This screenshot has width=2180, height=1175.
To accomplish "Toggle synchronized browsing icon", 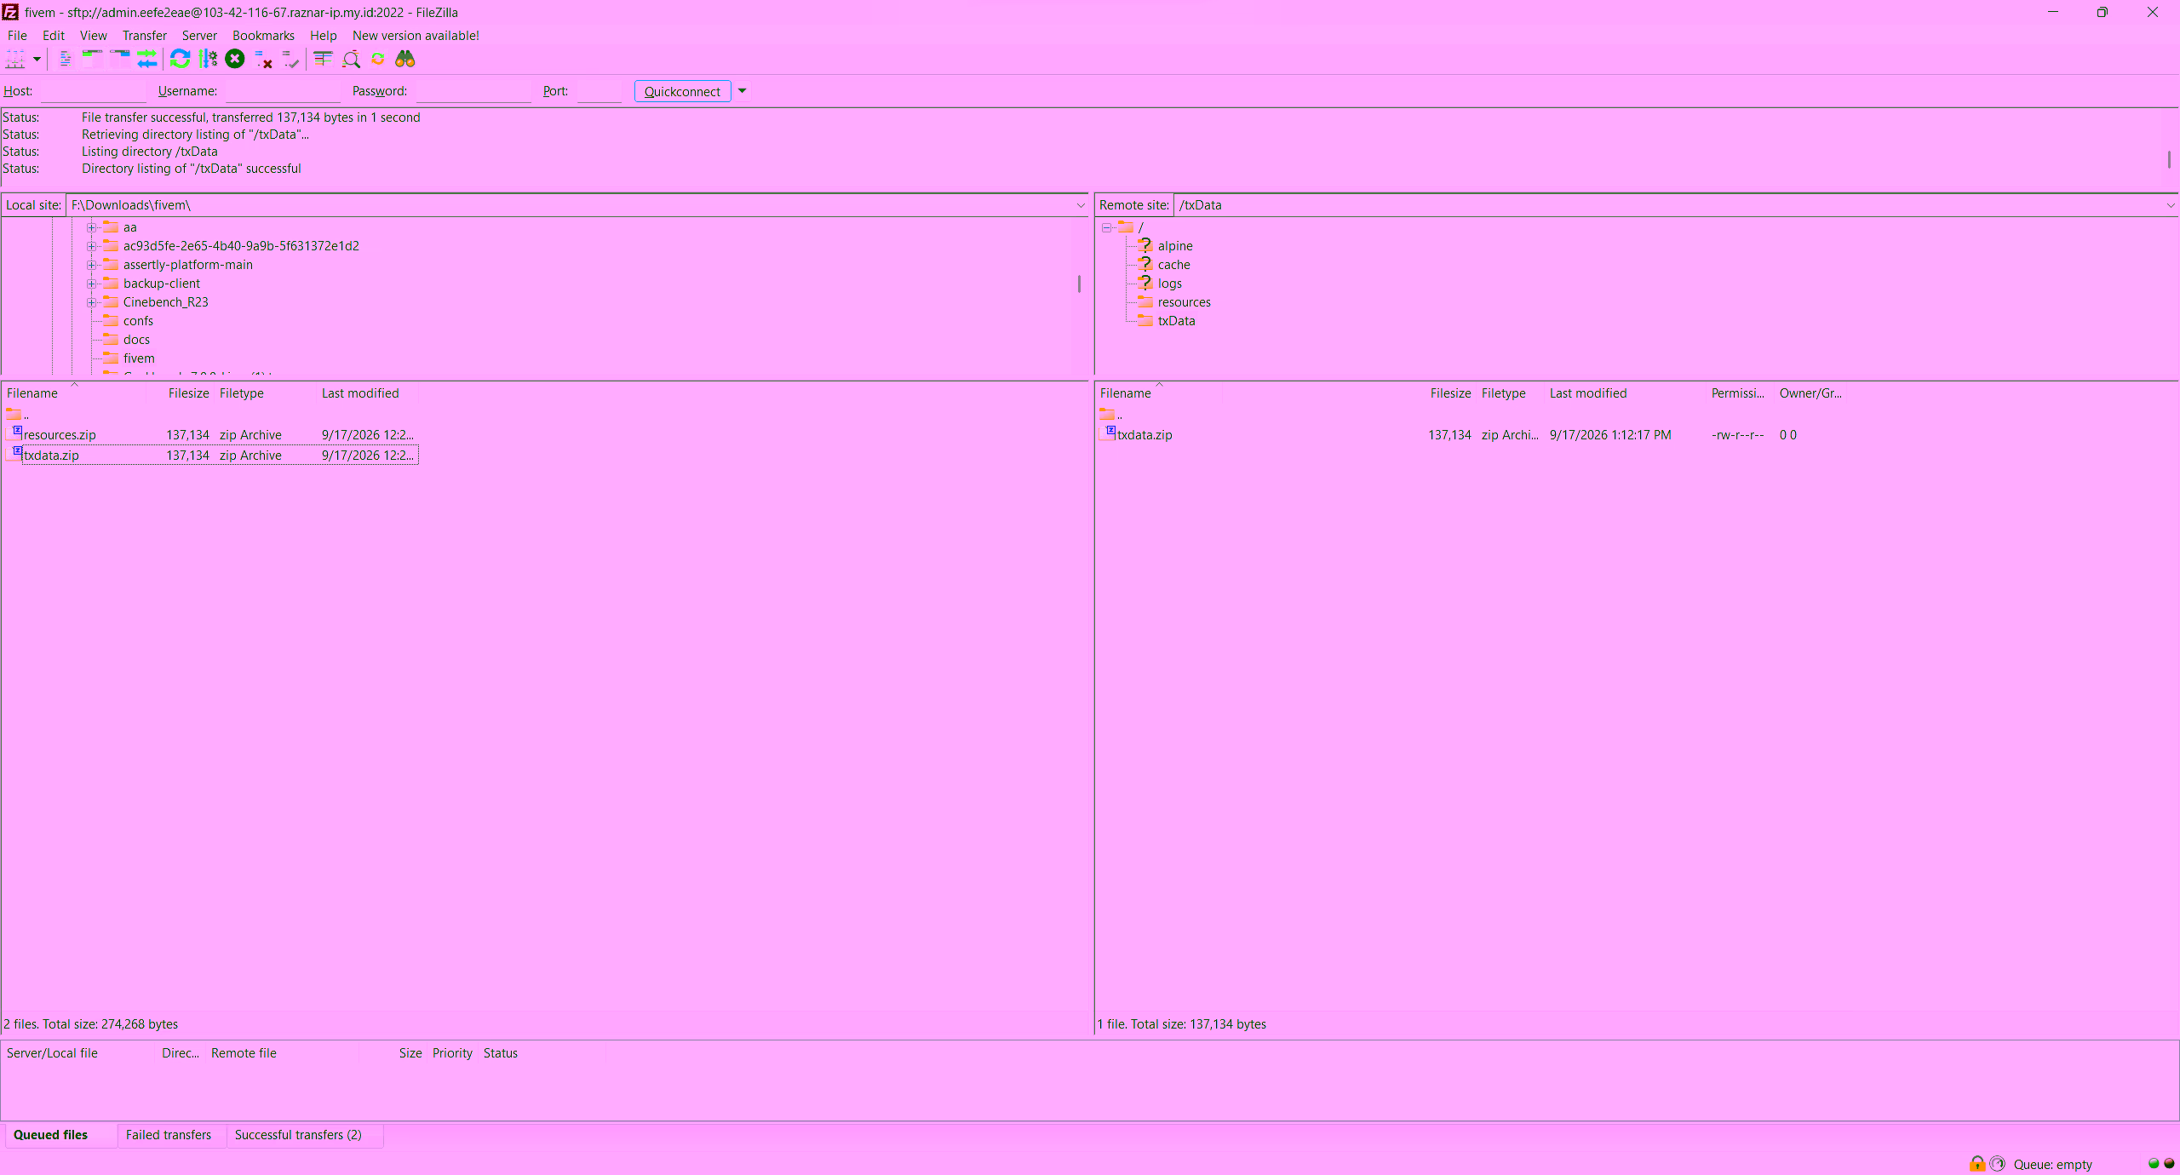I will point(378,59).
